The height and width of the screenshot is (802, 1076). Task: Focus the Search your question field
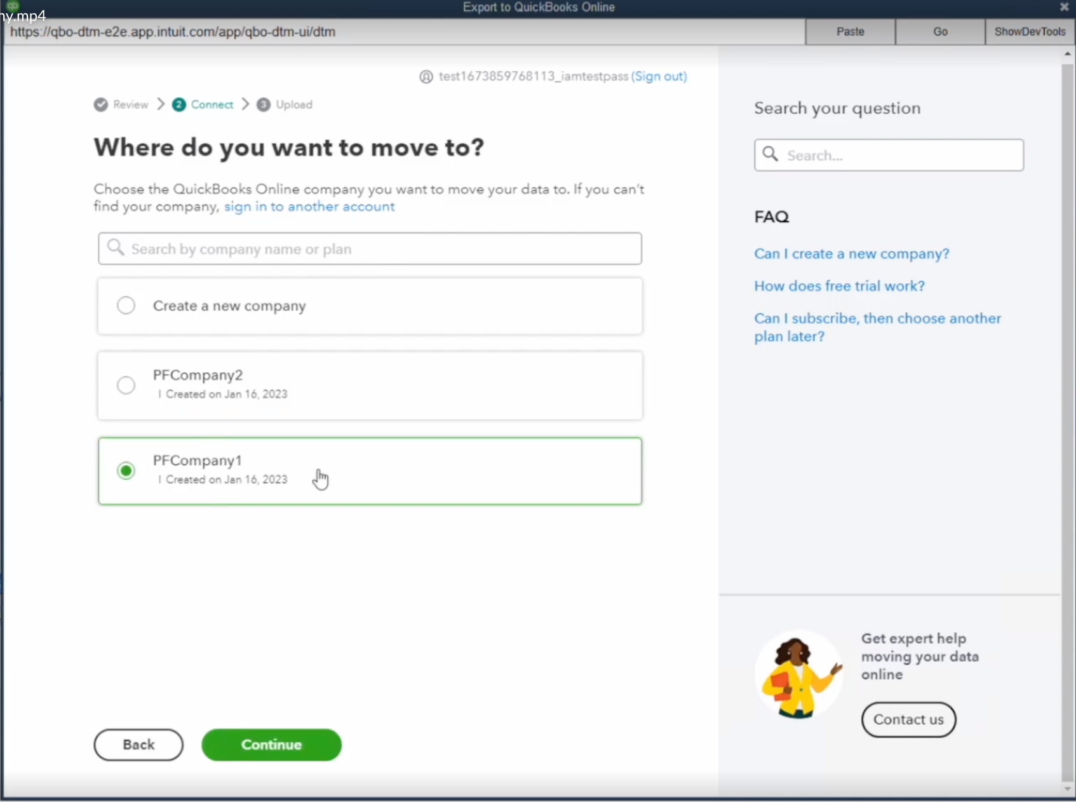click(x=889, y=155)
